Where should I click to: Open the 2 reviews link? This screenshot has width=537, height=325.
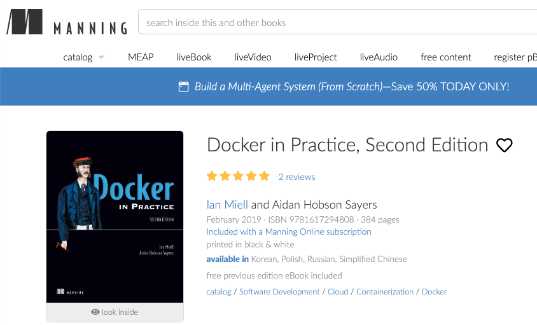(x=296, y=177)
